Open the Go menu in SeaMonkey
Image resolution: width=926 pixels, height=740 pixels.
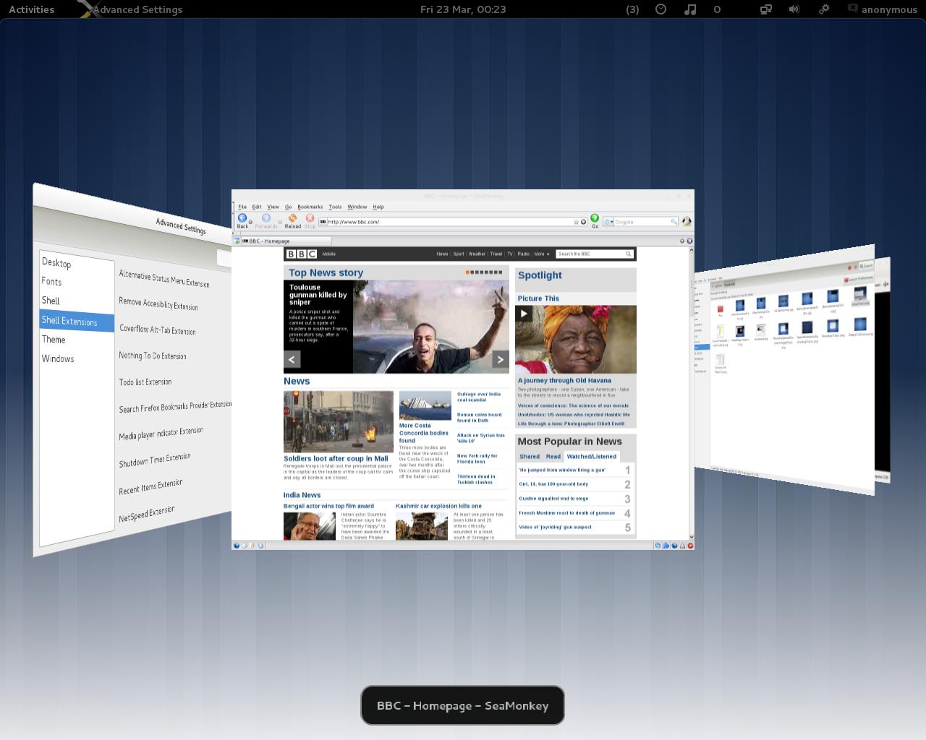[288, 207]
